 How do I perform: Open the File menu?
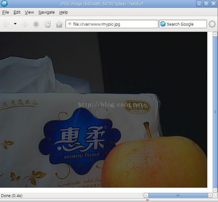6,12
